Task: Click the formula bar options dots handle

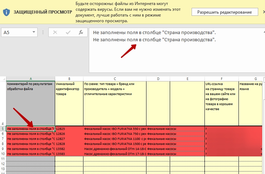Action: [43, 32]
